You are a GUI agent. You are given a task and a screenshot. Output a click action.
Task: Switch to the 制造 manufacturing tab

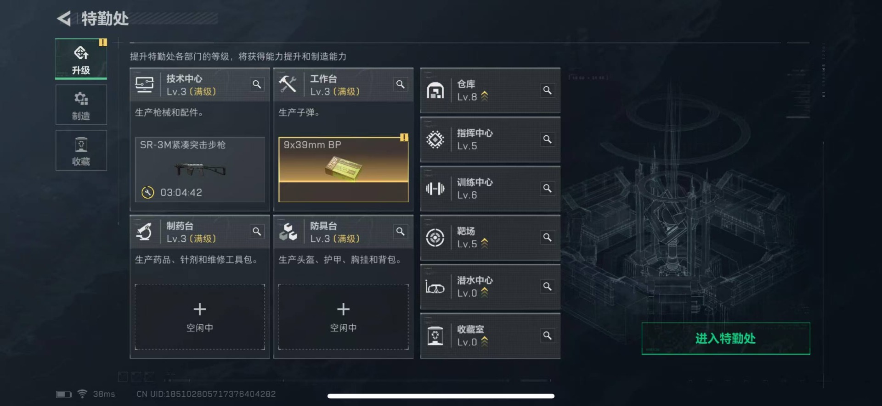coord(81,105)
